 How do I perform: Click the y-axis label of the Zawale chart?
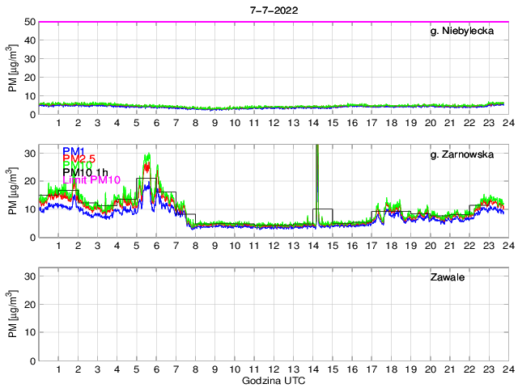(x=14, y=314)
